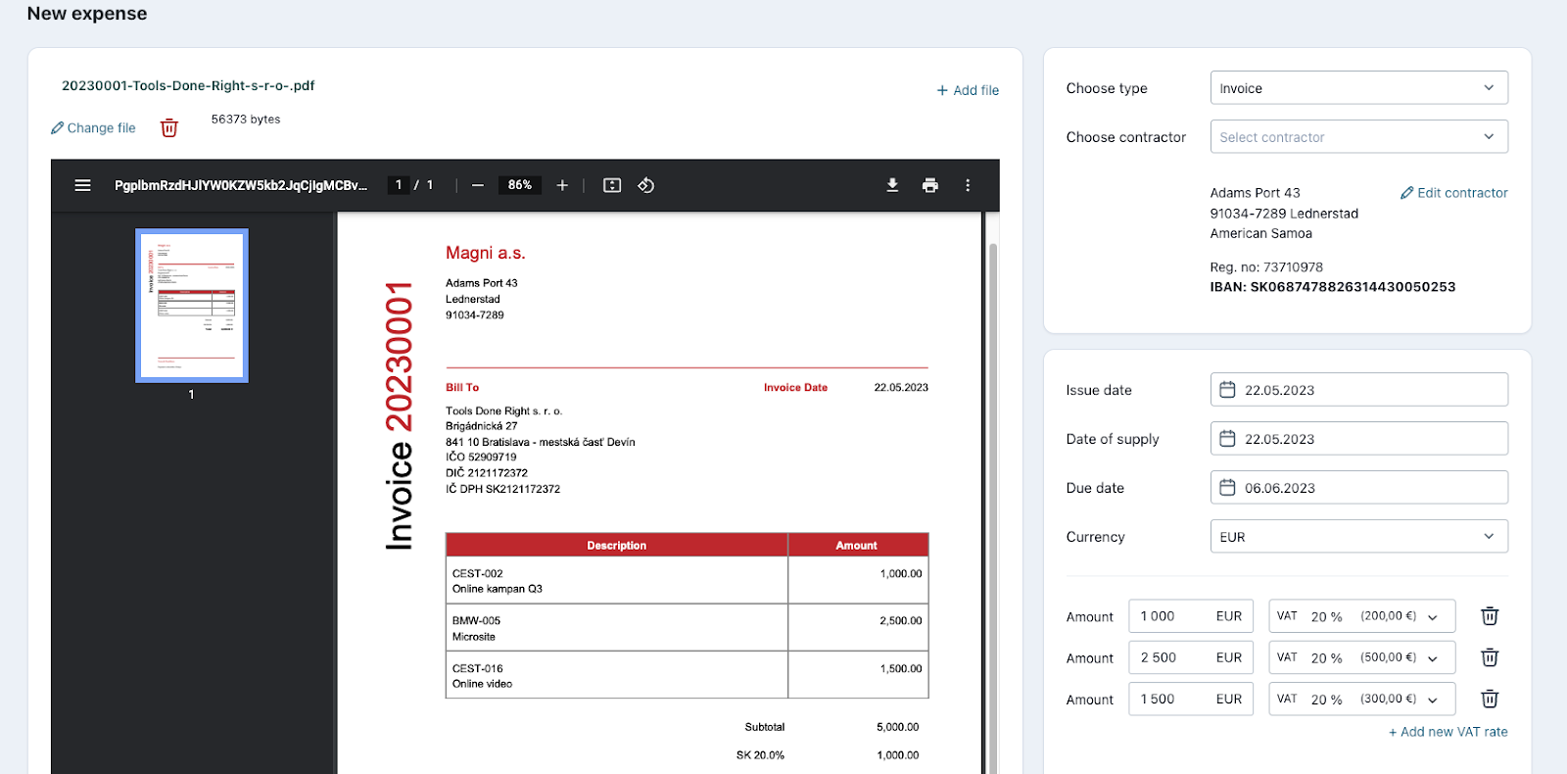Click the Issue date field

[1359, 390]
